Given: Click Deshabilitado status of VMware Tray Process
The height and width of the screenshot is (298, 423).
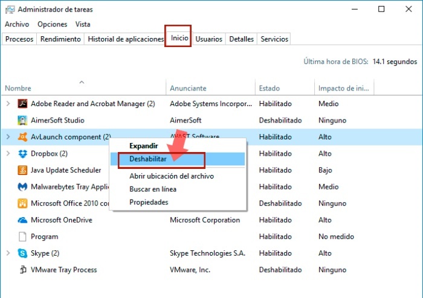Looking at the screenshot, I should coord(280,270).
